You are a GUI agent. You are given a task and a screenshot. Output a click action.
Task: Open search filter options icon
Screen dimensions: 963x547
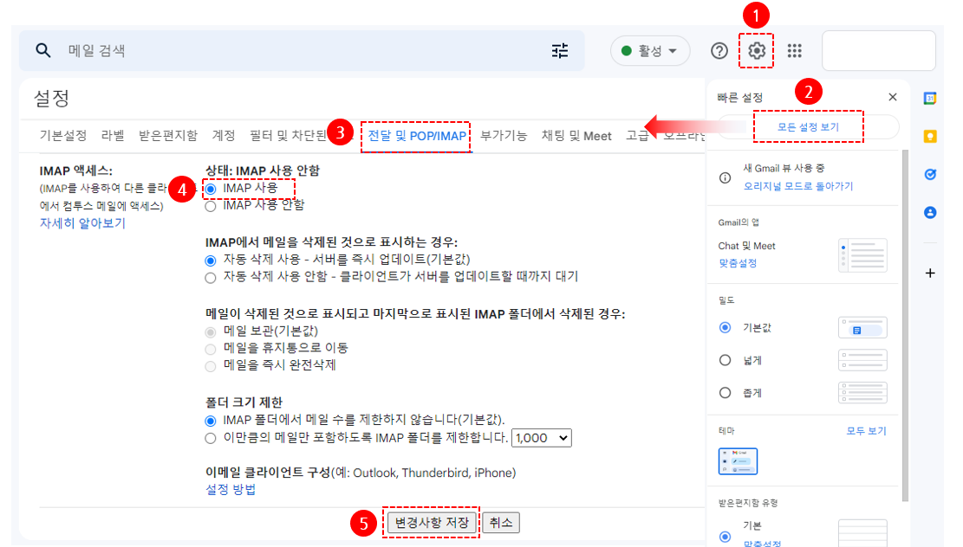point(560,51)
